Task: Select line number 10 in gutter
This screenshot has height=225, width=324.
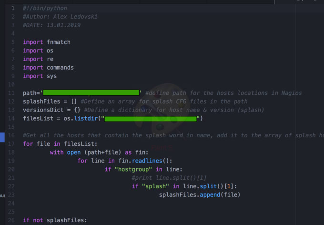Action: point(11,84)
